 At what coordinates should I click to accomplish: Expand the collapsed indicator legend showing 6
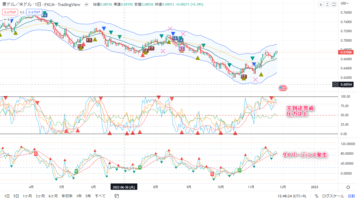click(x=6, y=20)
